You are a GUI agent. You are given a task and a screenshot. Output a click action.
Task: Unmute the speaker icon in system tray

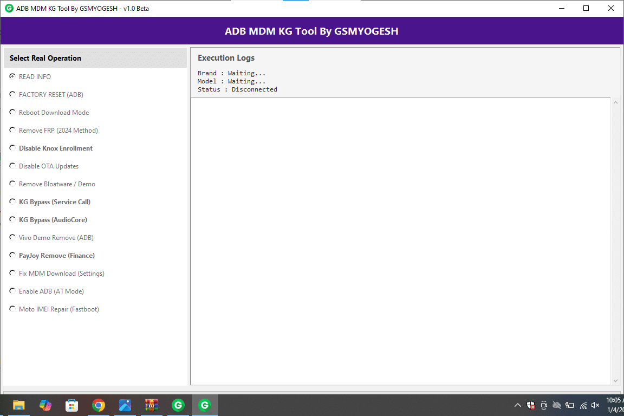click(x=595, y=405)
